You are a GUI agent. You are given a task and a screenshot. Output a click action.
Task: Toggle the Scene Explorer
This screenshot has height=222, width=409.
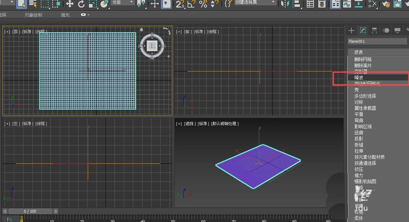(x=310, y=4)
